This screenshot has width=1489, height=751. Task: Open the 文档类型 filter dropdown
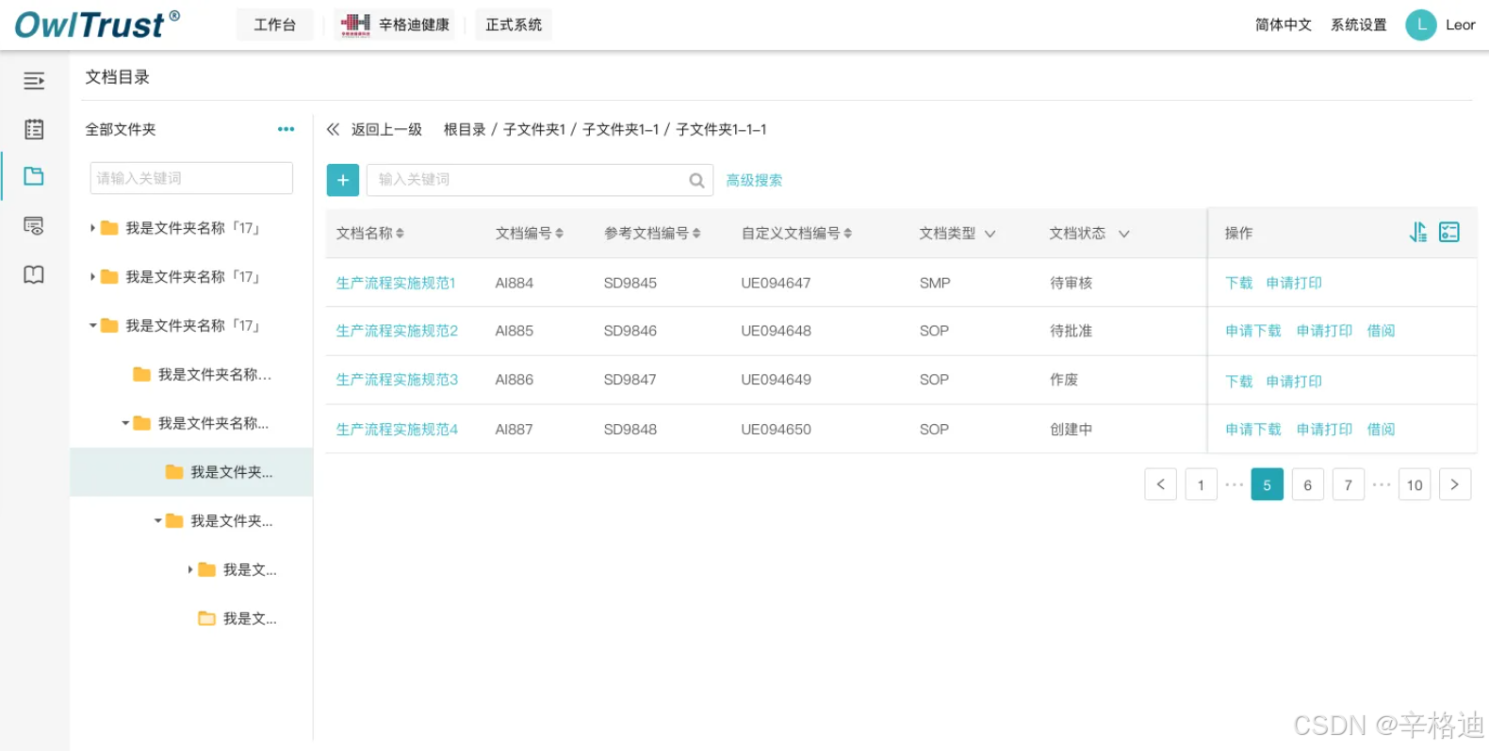(990, 234)
